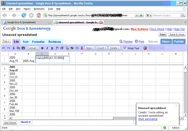The height and width of the screenshot is (131, 188).
Task: Click the redo arrow icon
Action: point(8,48)
